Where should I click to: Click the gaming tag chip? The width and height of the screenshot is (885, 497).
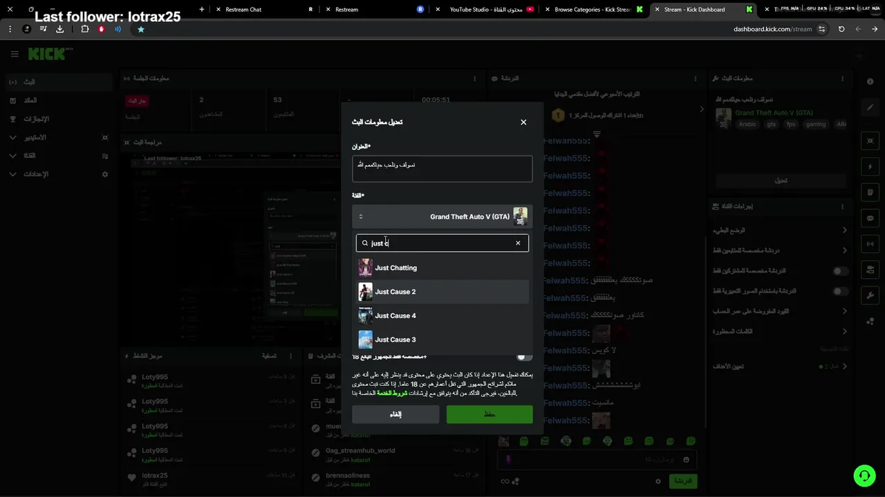coord(815,124)
